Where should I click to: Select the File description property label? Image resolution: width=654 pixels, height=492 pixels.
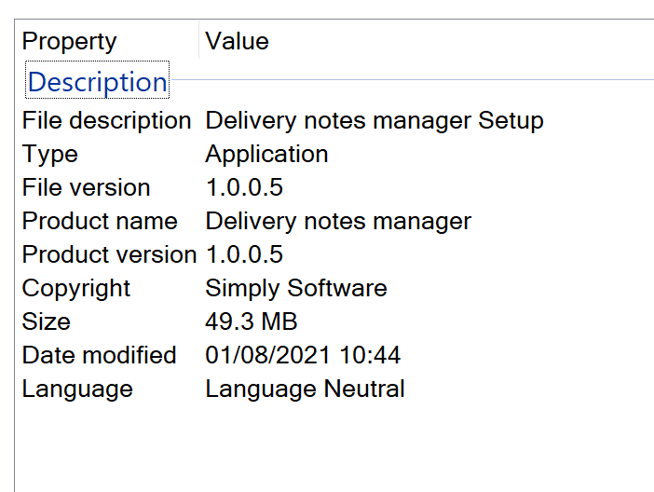pyautogui.click(x=106, y=121)
